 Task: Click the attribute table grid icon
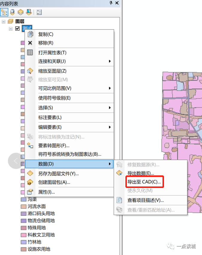click(30, 53)
